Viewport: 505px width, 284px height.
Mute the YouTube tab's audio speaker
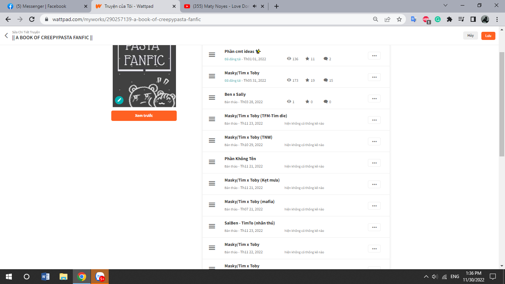pyautogui.click(x=255, y=6)
